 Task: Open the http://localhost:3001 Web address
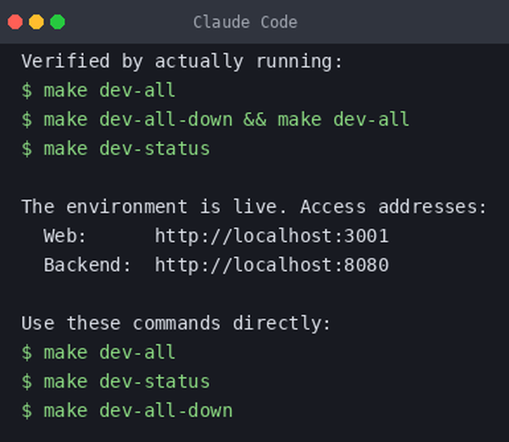coord(272,236)
